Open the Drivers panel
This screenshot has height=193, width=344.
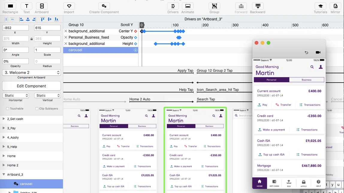(x=173, y=6)
